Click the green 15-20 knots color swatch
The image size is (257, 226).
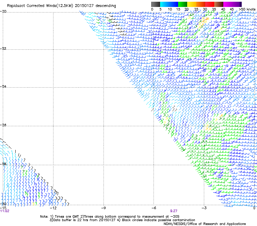point(183,4)
